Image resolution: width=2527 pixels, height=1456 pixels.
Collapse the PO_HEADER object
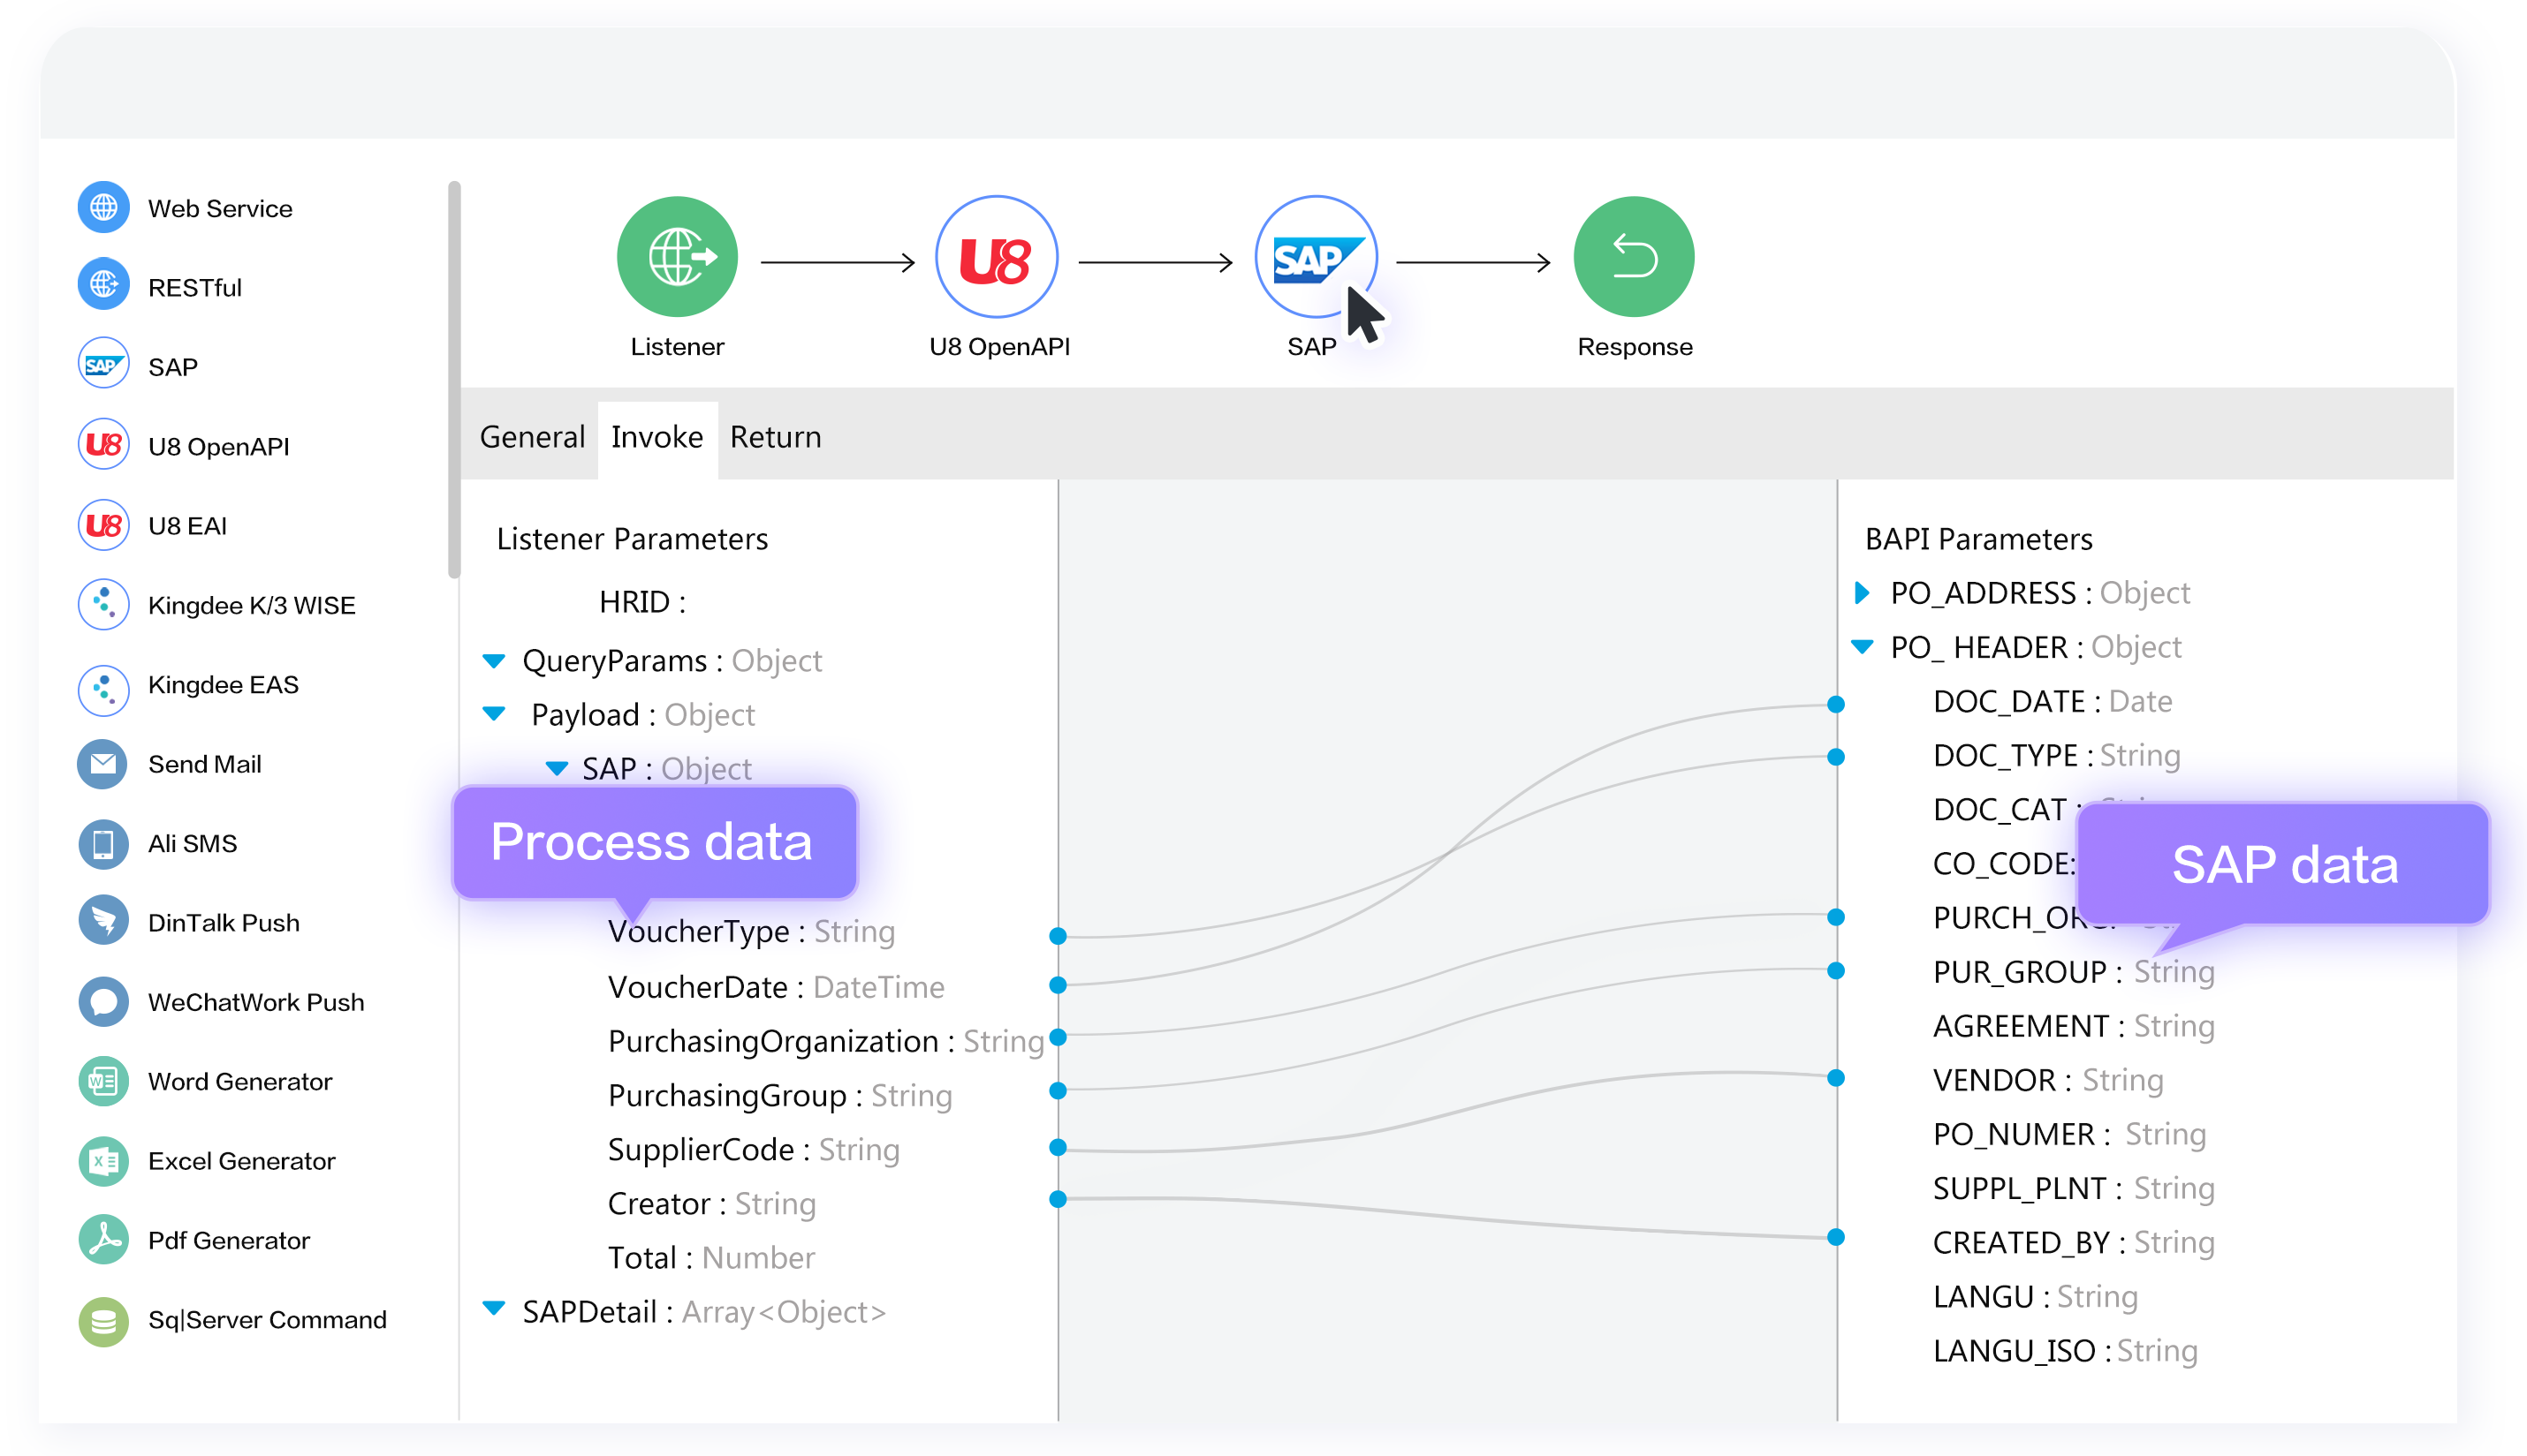click(1862, 646)
